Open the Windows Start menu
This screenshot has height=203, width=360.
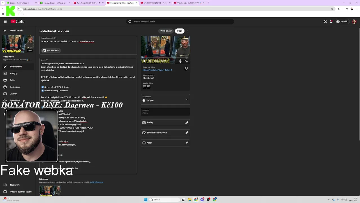pos(146,200)
